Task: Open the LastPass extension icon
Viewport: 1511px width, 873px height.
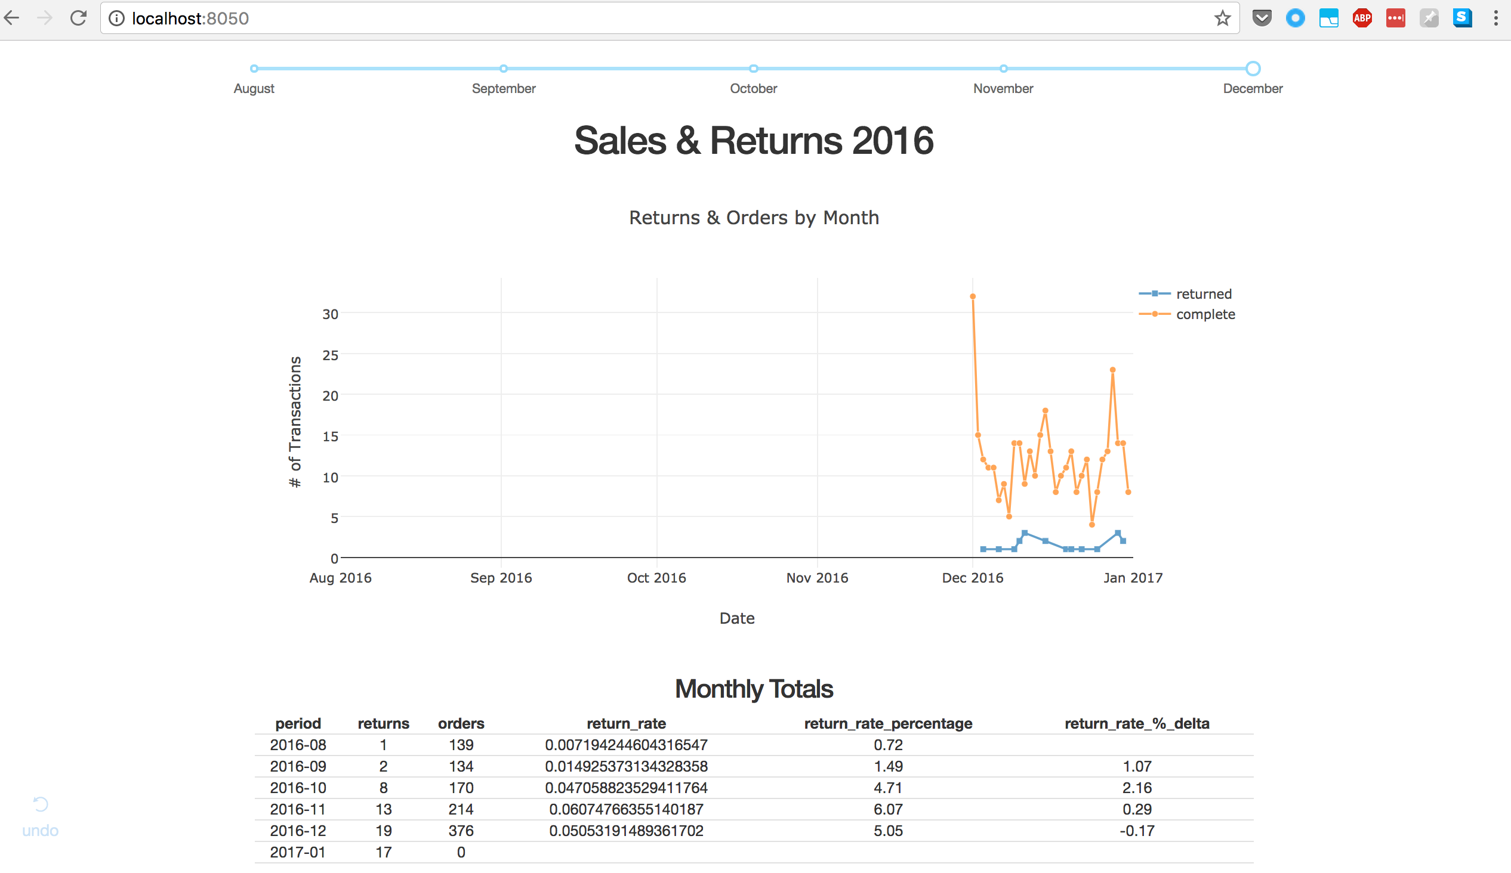Action: [x=1395, y=18]
